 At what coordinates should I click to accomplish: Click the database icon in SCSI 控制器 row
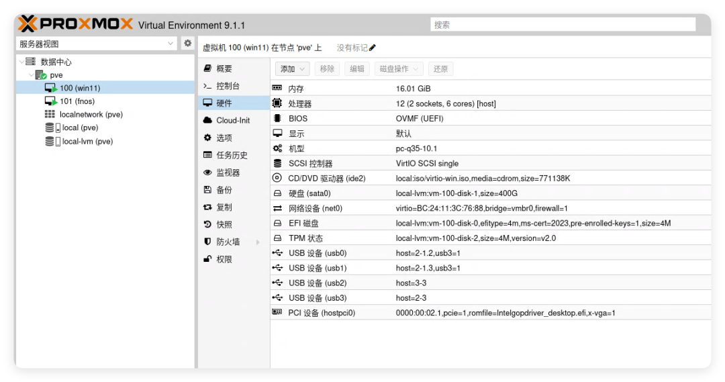277,163
